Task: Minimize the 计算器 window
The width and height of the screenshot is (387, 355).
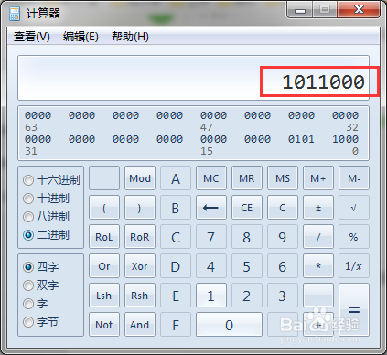Action: [300, 10]
